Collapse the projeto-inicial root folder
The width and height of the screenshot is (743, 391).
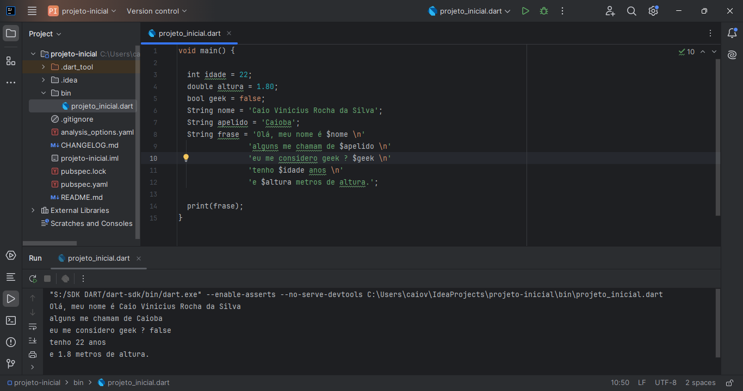33,54
